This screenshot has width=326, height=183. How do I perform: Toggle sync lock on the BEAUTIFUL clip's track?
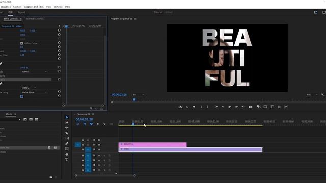(94, 145)
